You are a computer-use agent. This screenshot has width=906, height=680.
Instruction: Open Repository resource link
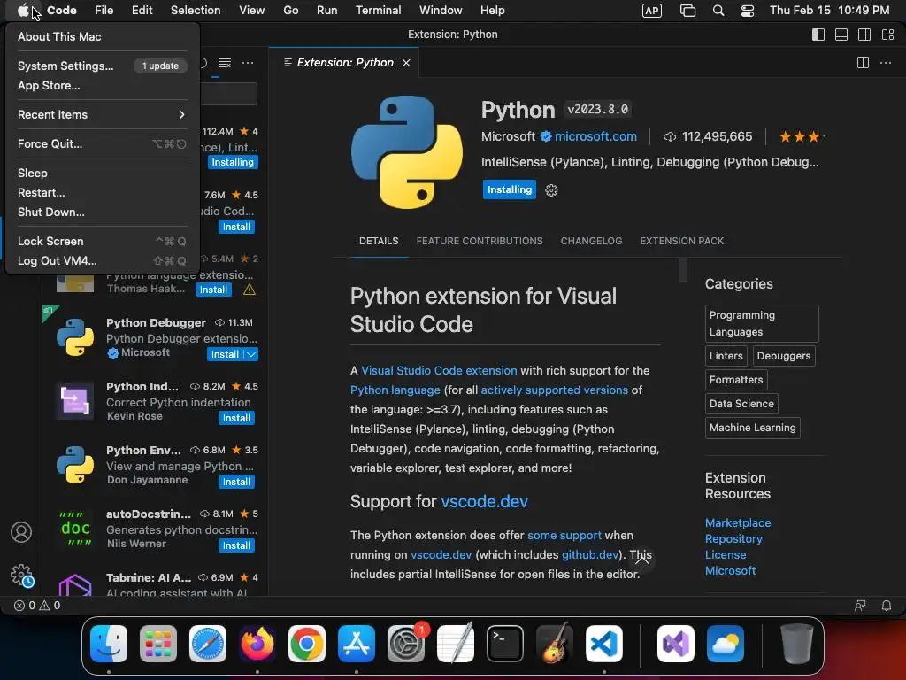[733, 539]
